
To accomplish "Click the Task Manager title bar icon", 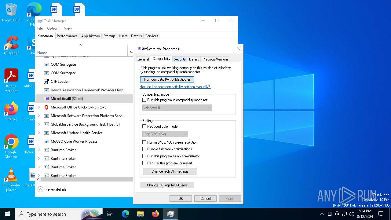I will click(x=40, y=21).
